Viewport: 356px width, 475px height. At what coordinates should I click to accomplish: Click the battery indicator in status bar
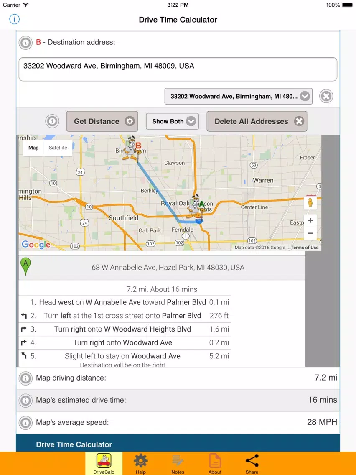click(348, 5)
